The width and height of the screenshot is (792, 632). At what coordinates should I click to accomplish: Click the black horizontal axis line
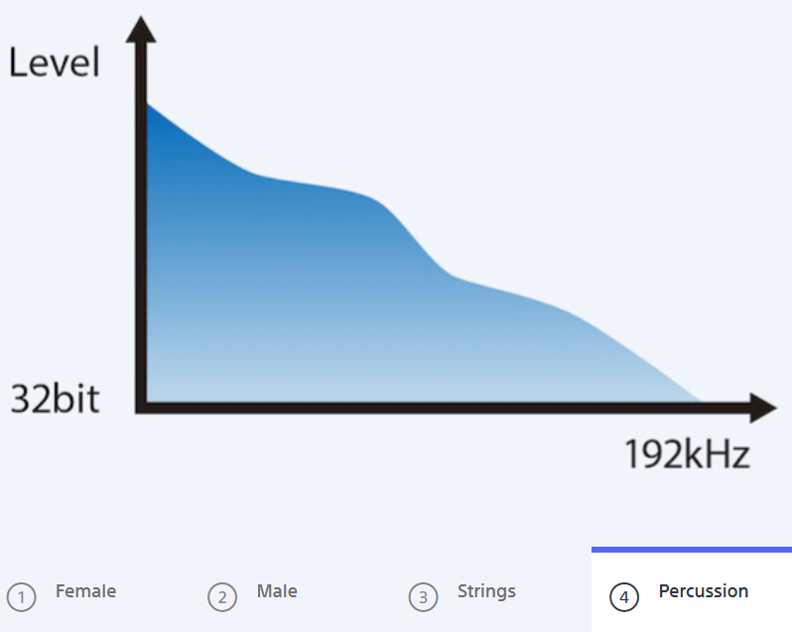(x=445, y=409)
